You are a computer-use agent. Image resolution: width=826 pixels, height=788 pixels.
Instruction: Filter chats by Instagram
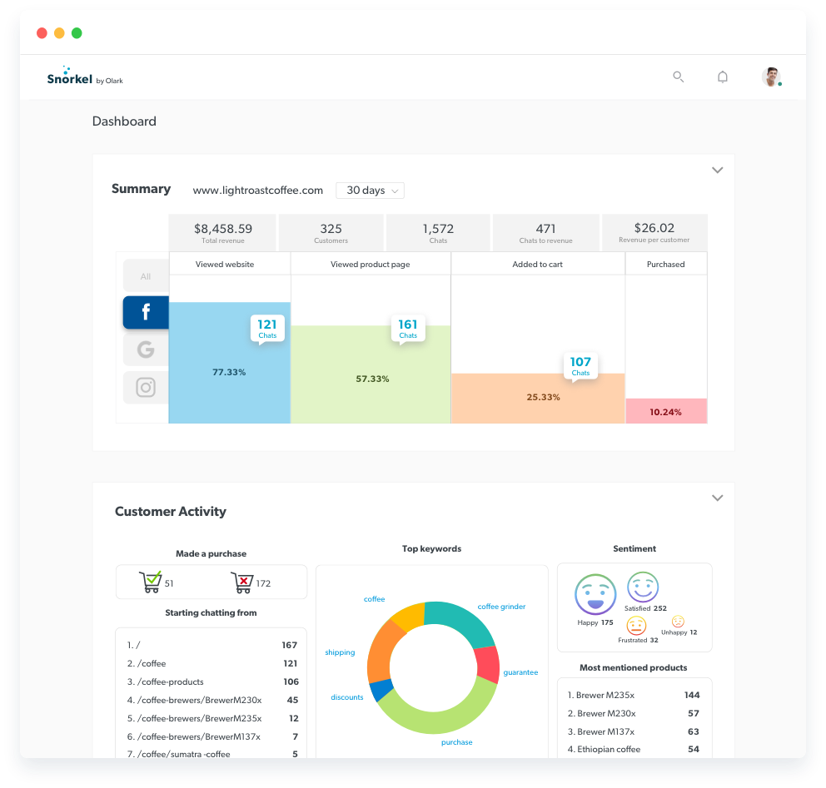pyautogui.click(x=146, y=387)
